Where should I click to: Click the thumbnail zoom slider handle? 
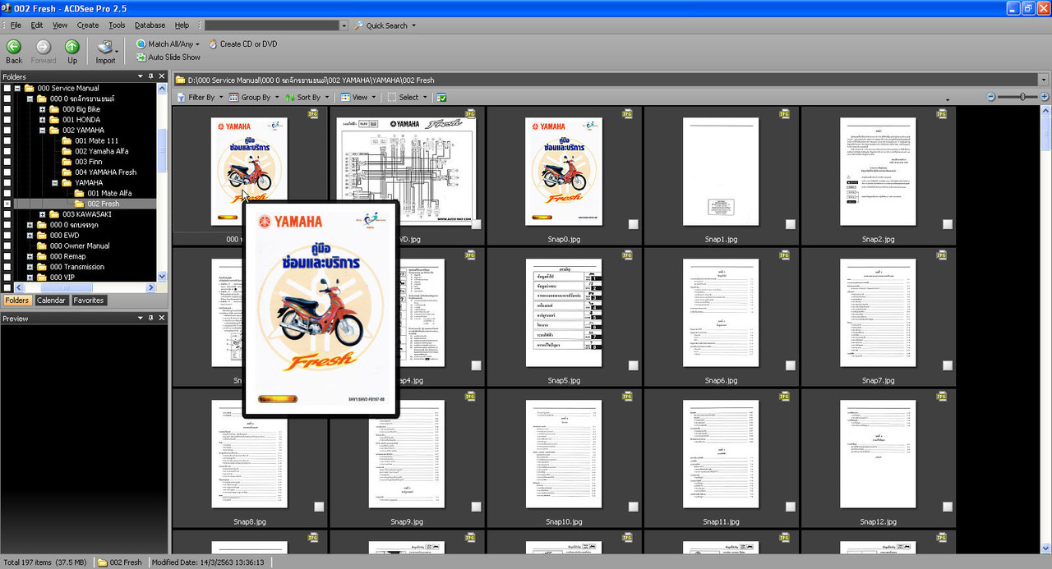pos(1023,97)
